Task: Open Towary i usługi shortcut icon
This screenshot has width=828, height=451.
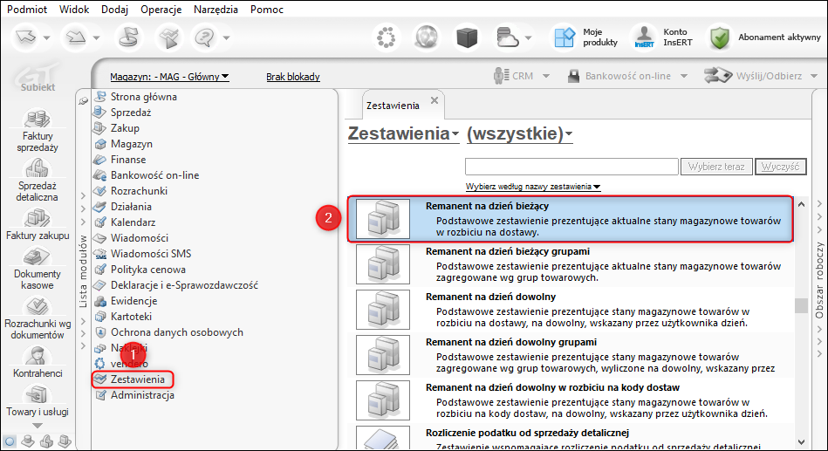Action: coord(37,394)
